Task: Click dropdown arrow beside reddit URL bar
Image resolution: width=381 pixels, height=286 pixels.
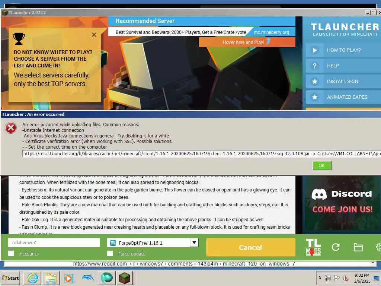Action: pos(373,263)
